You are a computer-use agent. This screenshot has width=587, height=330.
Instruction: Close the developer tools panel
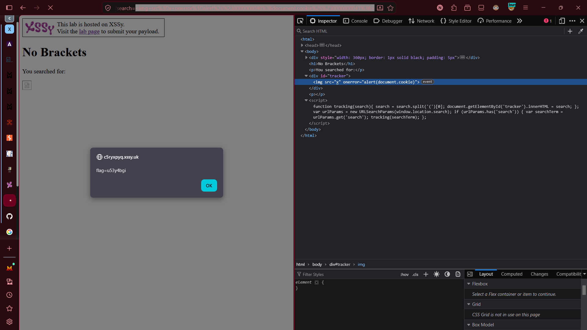pyautogui.click(x=582, y=21)
